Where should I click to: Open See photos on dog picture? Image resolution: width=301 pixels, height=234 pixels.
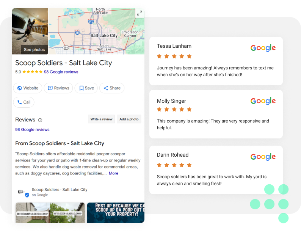pyautogui.click(x=34, y=50)
